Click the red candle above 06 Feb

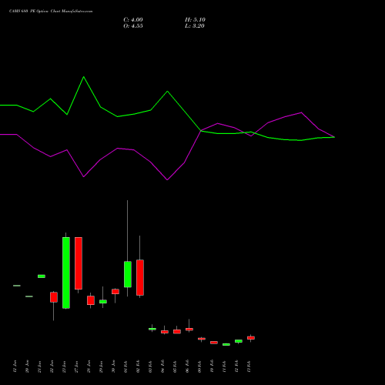point(189,329)
